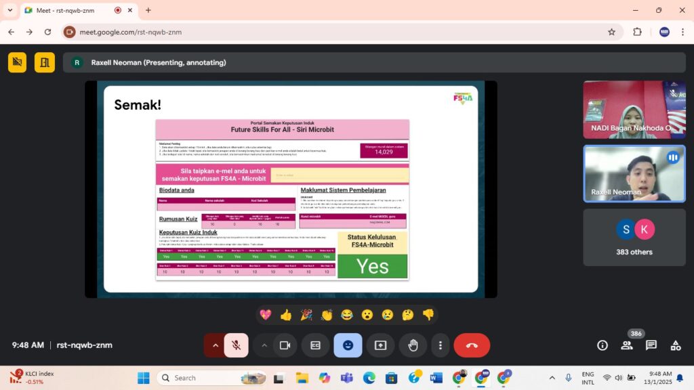Click the taskbar Search box
Viewport: 694px width, 390px height.
click(x=211, y=378)
